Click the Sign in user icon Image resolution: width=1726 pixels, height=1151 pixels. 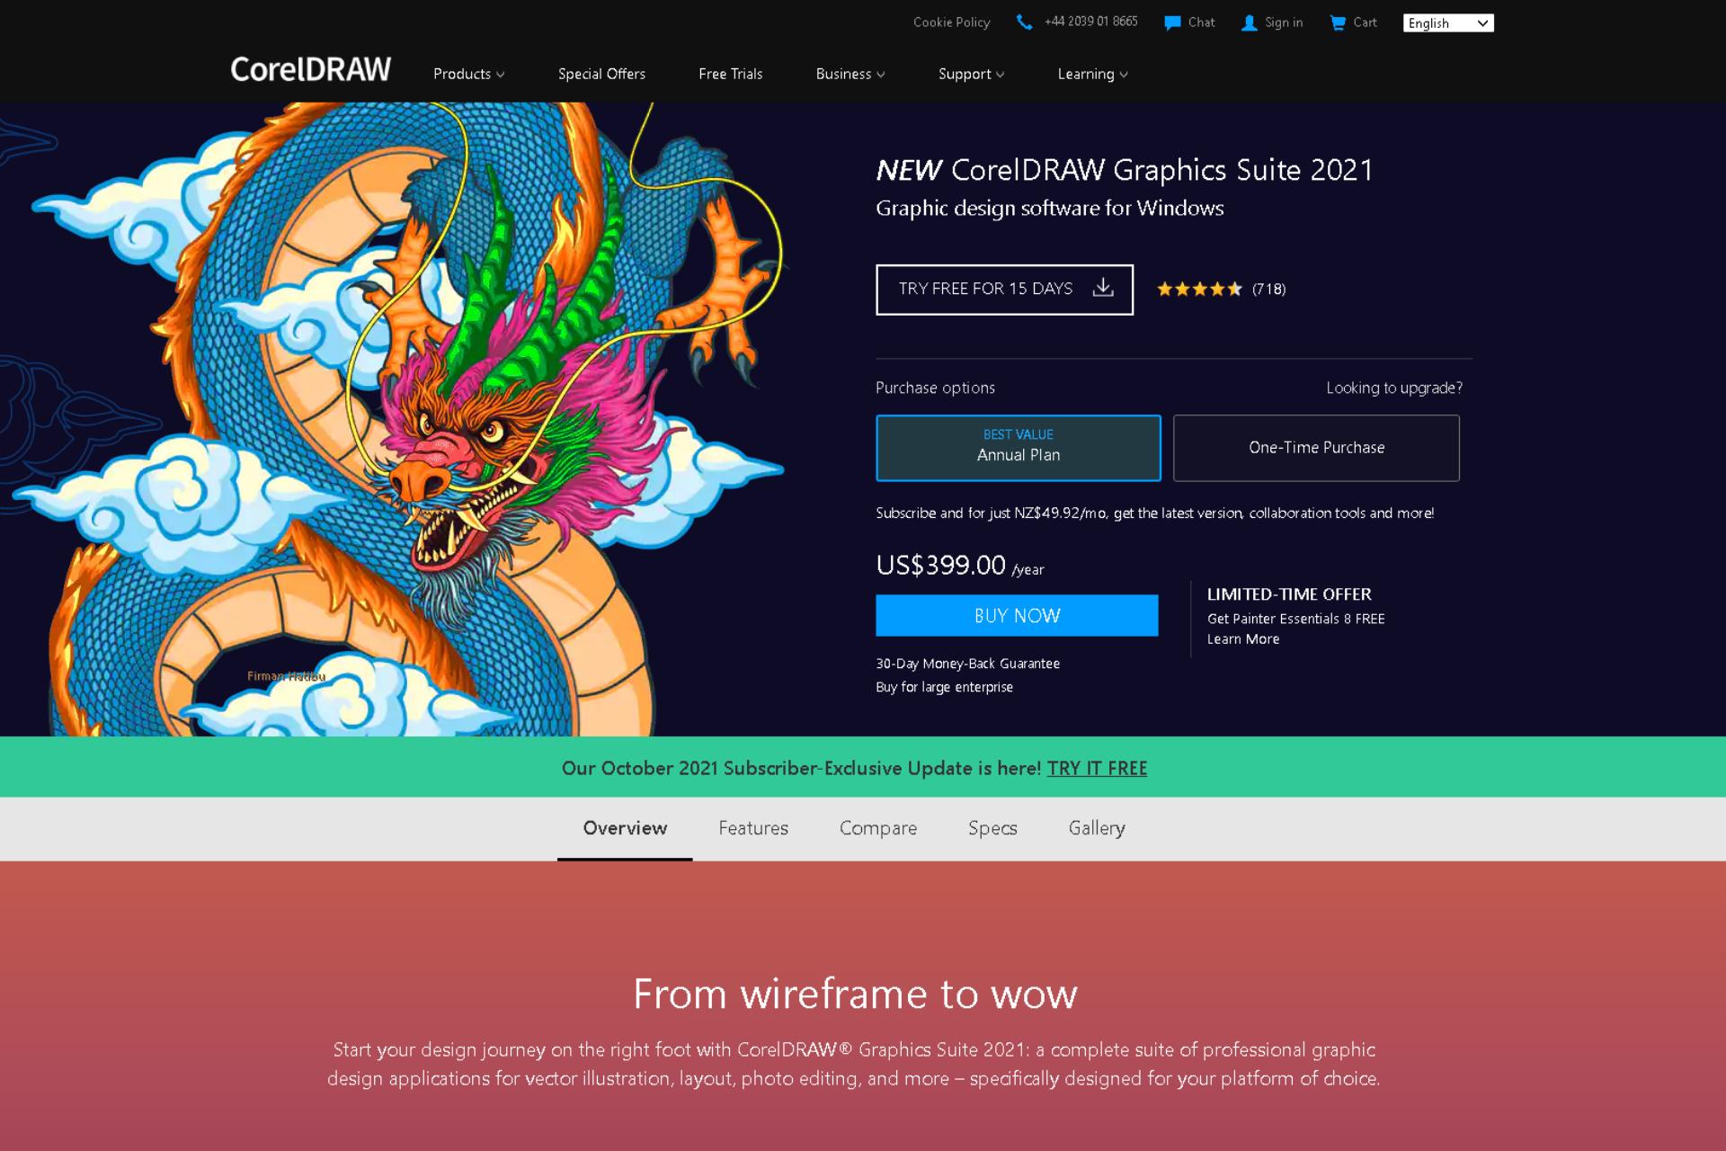[x=1249, y=22]
